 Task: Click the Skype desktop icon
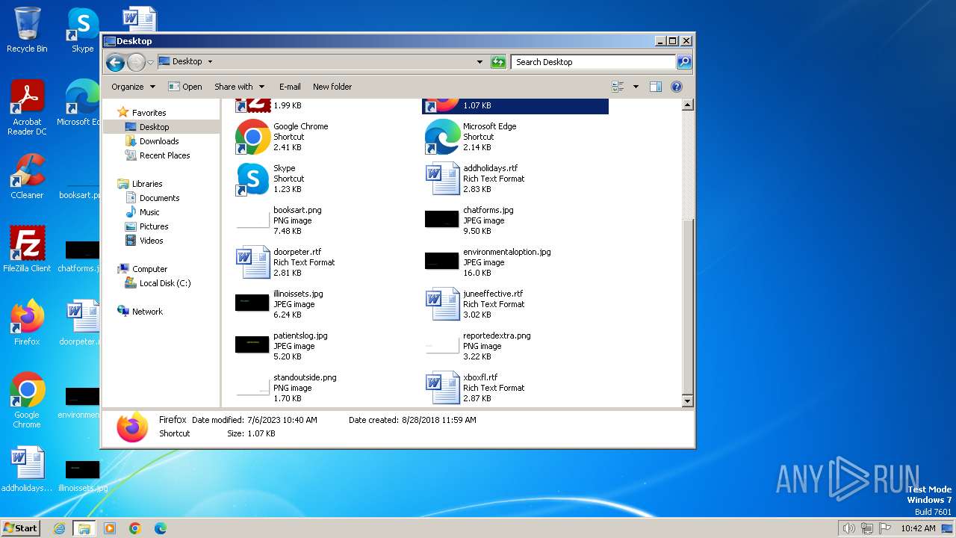pyautogui.click(x=82, y=30)
